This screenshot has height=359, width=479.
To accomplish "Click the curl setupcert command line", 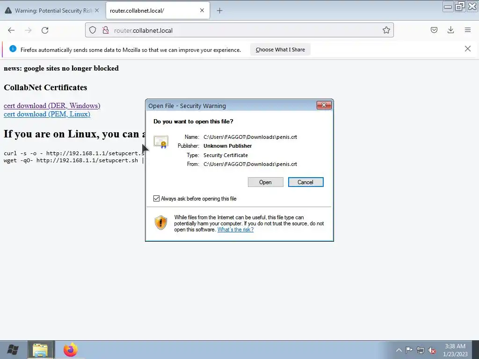I will tap(74, 153).
